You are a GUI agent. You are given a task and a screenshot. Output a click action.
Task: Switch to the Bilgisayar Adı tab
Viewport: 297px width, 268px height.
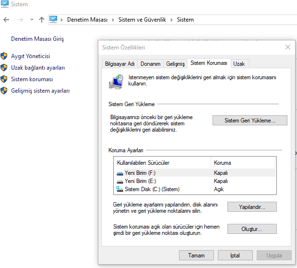[x=119, y=64]
